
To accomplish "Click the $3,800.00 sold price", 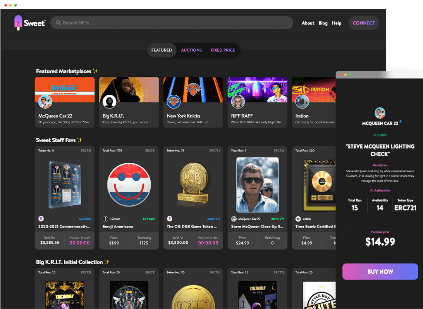I will 178,243.
